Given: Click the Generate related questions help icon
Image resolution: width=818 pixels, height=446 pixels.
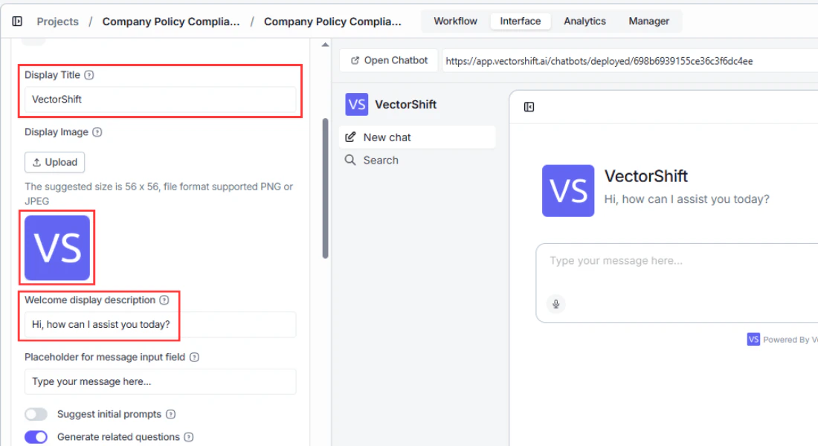Looking at the screenshot, I should click(x=189, y=437).
